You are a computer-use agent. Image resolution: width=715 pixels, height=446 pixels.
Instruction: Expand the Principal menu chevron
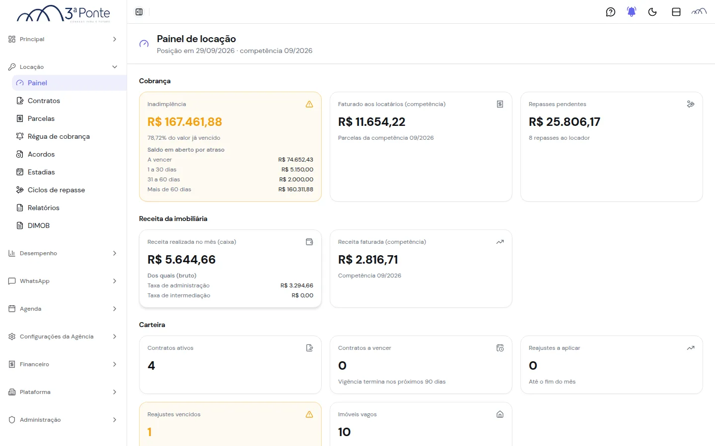(x=115, y=39)
